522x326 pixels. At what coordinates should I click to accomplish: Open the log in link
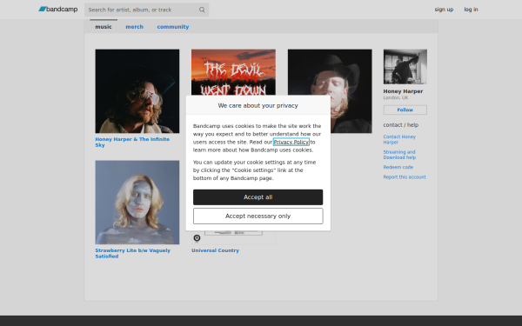click(x=471, y=10)
